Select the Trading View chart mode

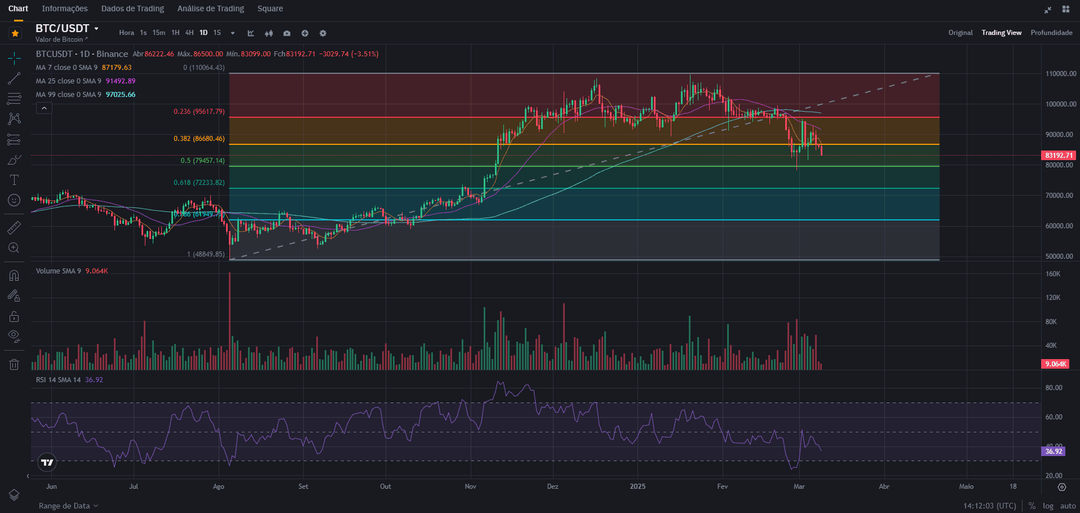click(x=1002, y=33)
